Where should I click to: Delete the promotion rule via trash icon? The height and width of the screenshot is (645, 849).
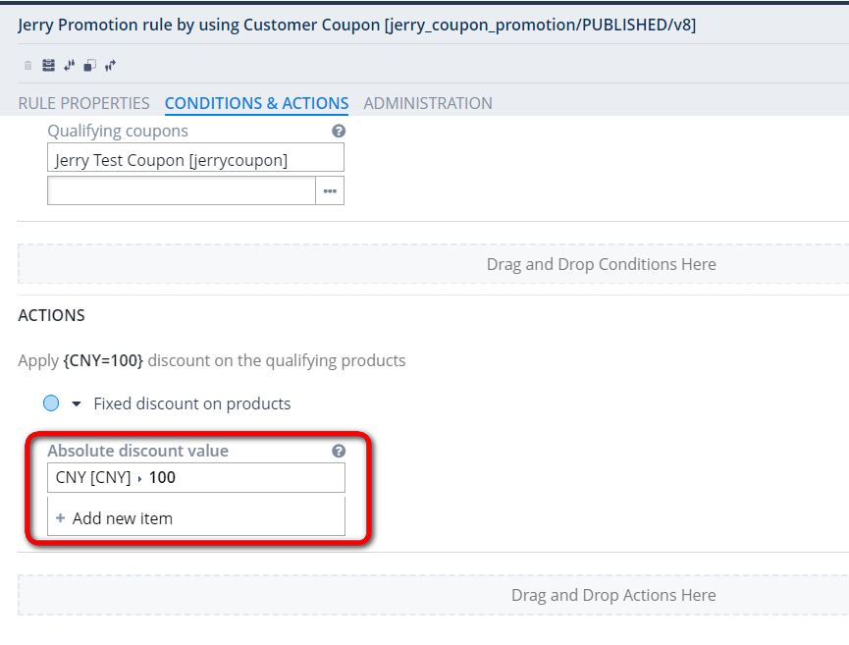[x=27, y=65]
